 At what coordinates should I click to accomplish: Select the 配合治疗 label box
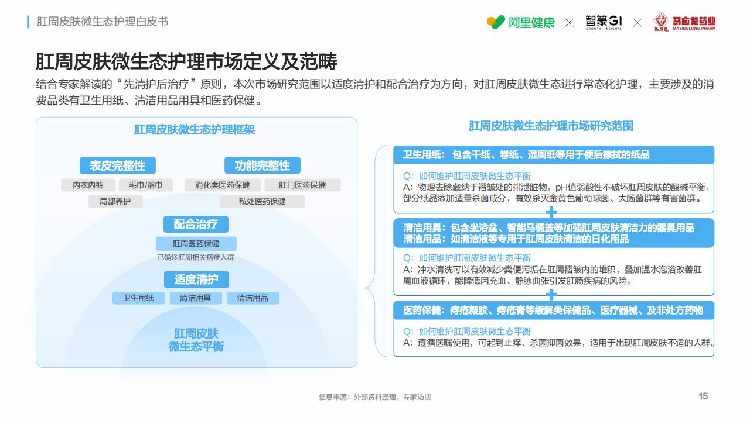point(196,224)
